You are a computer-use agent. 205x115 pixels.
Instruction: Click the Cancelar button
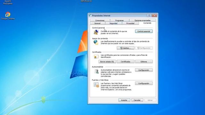137,100
